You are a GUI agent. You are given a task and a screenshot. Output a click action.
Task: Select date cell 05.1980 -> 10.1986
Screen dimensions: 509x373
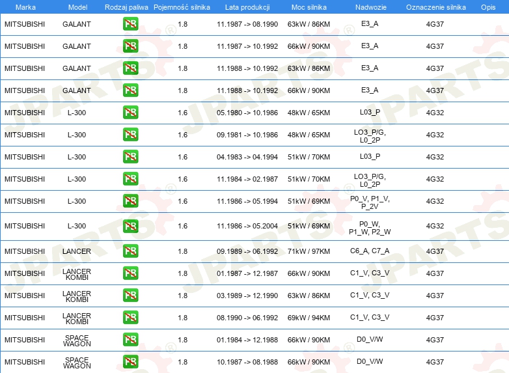pyautogui.click(x=247, y=113)
